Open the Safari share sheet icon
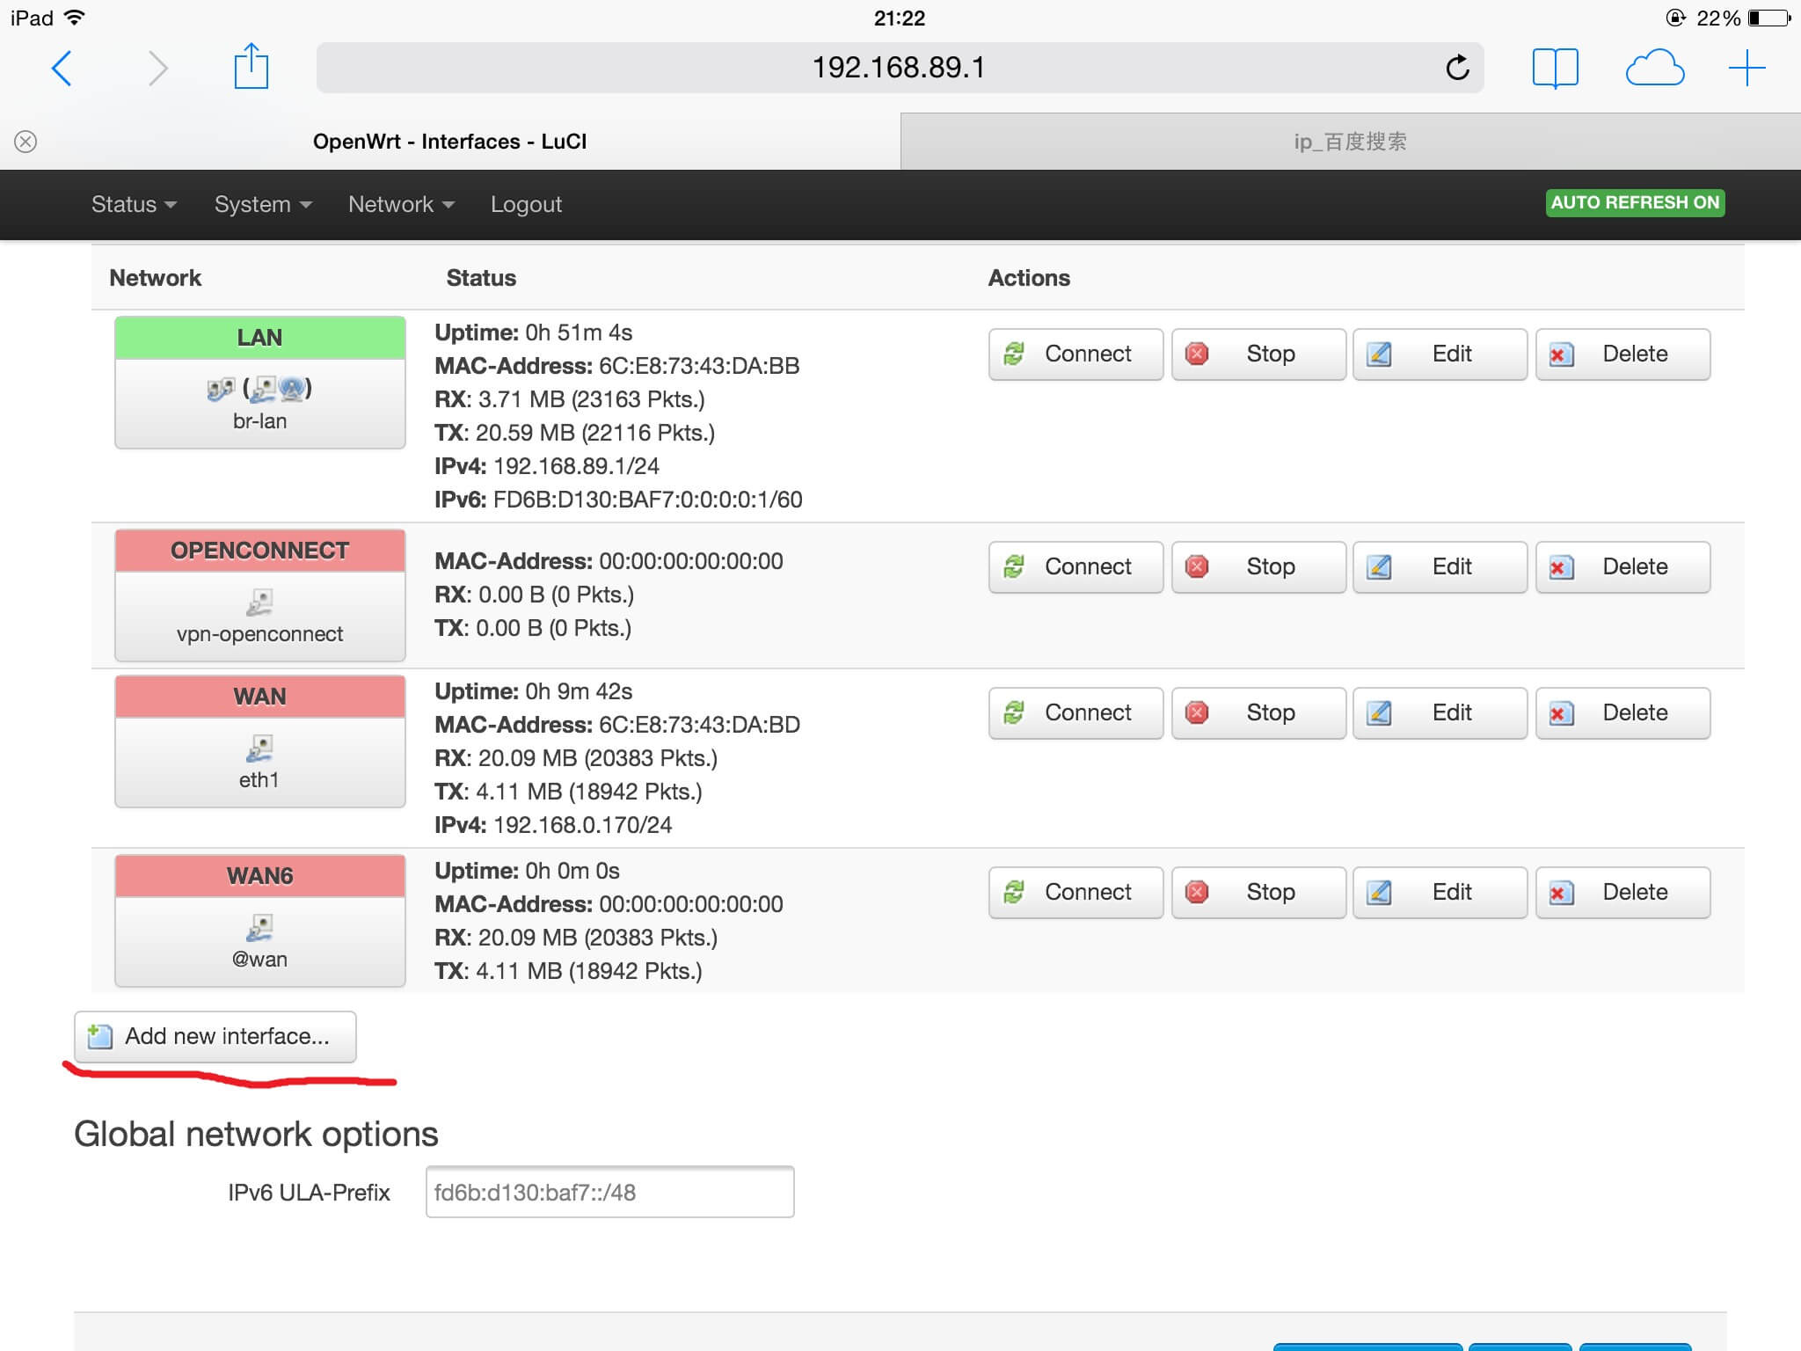 [x=252, y=65]
